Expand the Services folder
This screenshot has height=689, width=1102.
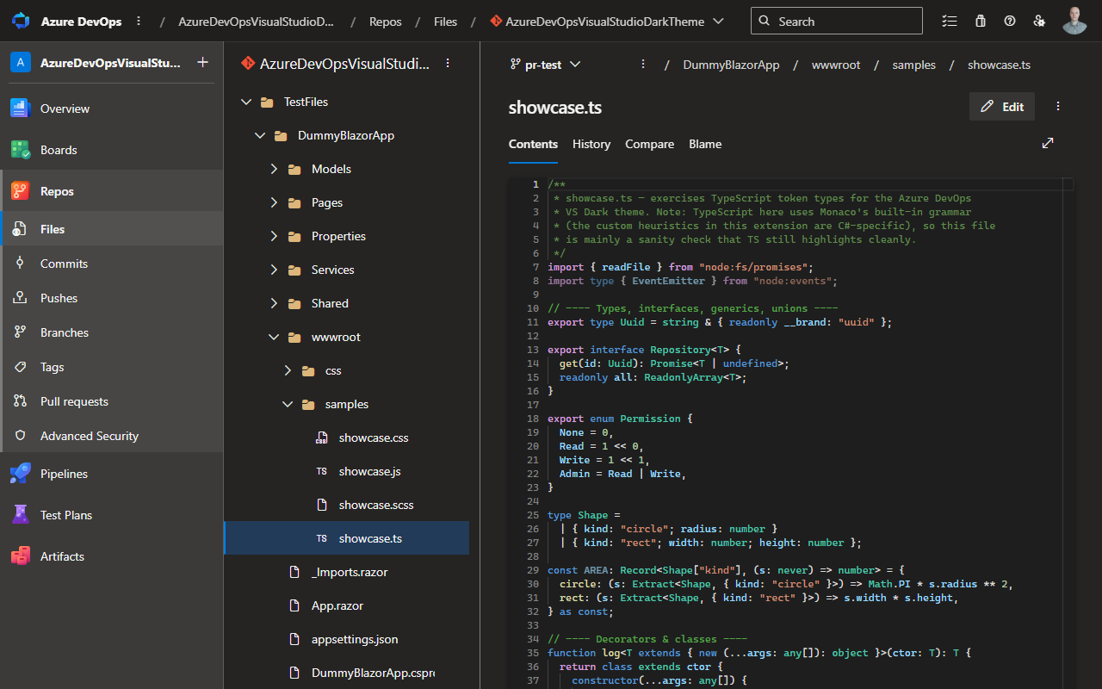pyautogui.click(x=274, y=270)
